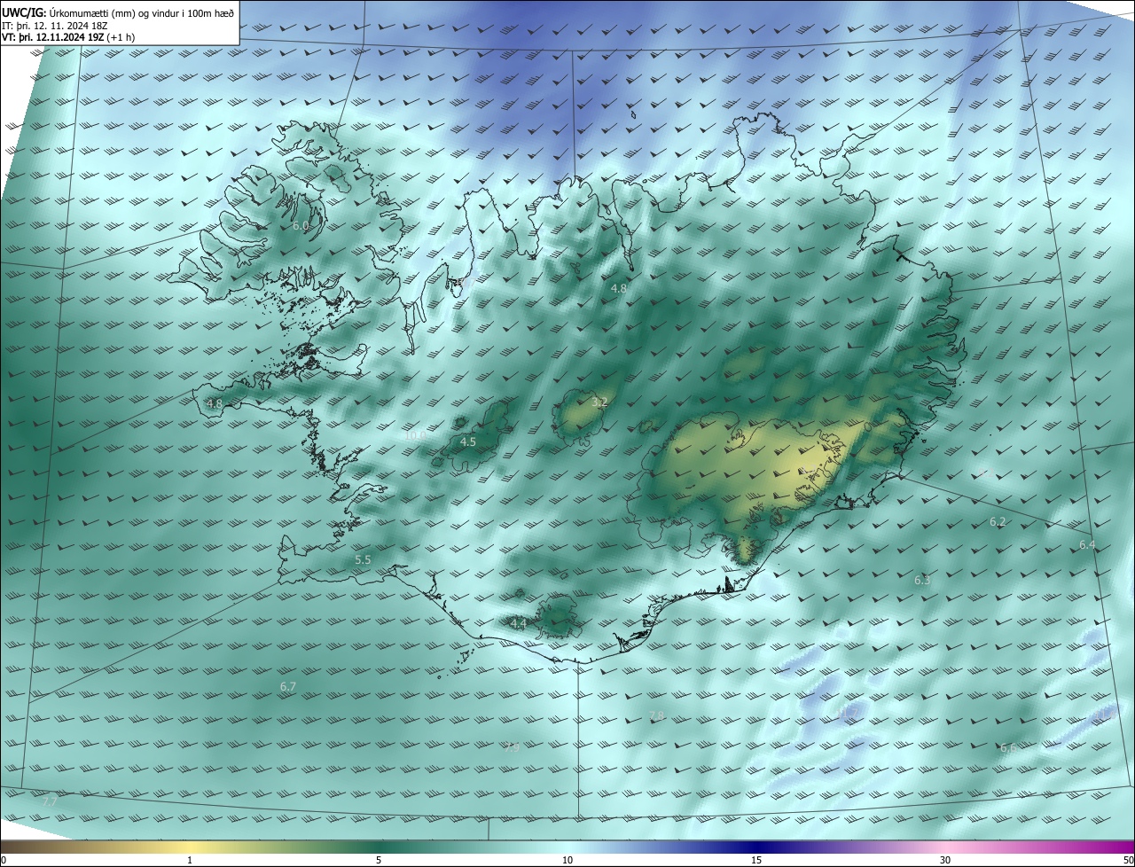This screenshot has width=1135, height=867.
Task: Click the 7.9 value south of Iceland
Action: coord(513,747)
